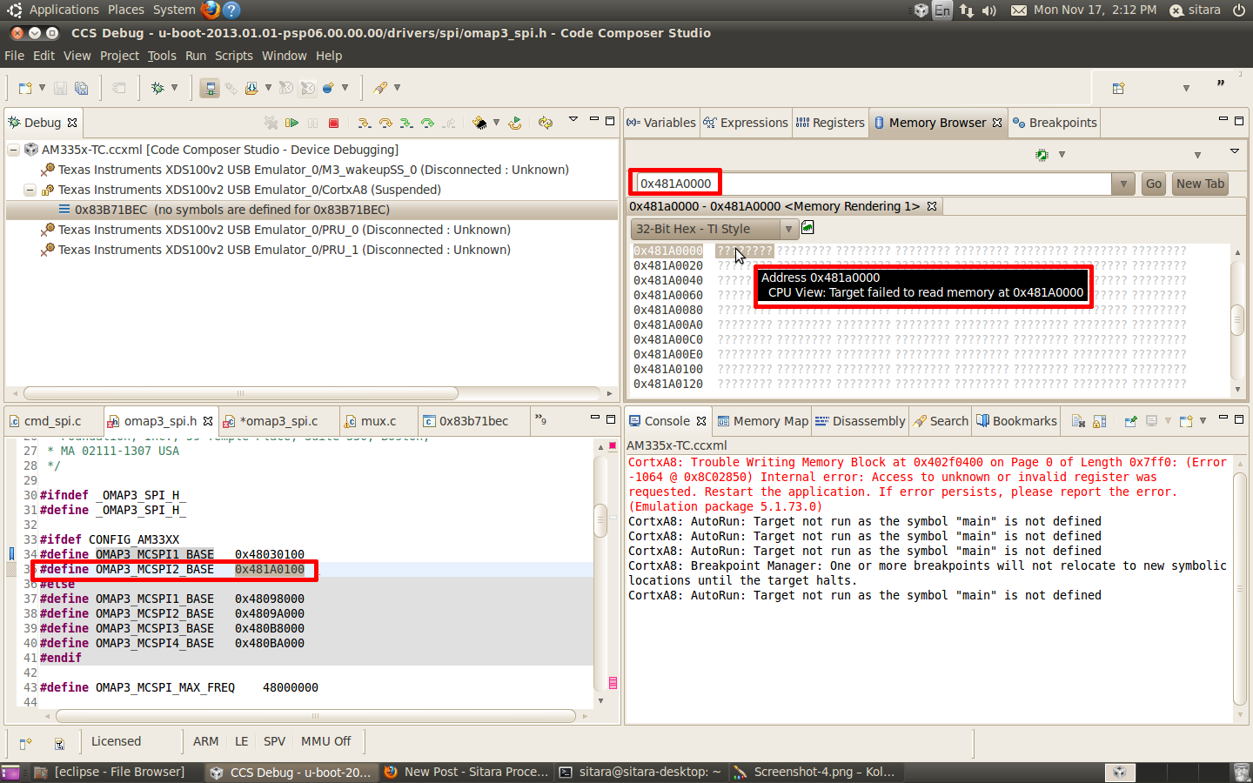Click the Connect Target toolbar icon
This screenshot has width=1253, height=783.
(x=209, y=88)
